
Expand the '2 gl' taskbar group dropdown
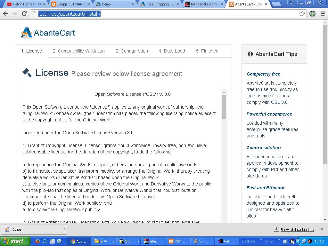click(x=138, y=242)
